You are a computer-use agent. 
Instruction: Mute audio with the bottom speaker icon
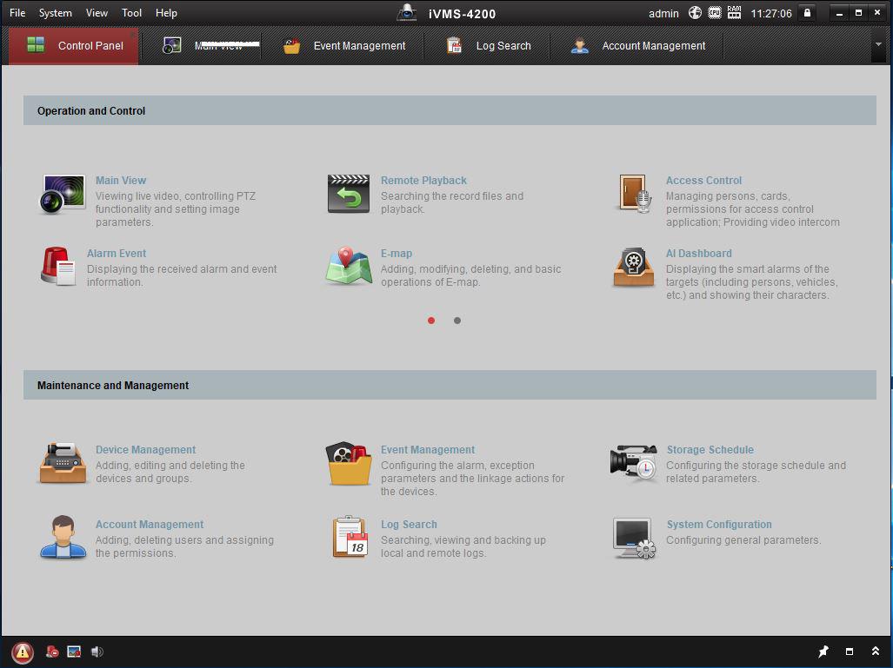pyautogui.click(x=97, y=651)
